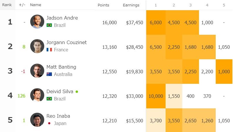Screen dimensions: 233x132
Task: Click the France flag icon
Action: tap(49, 50)
